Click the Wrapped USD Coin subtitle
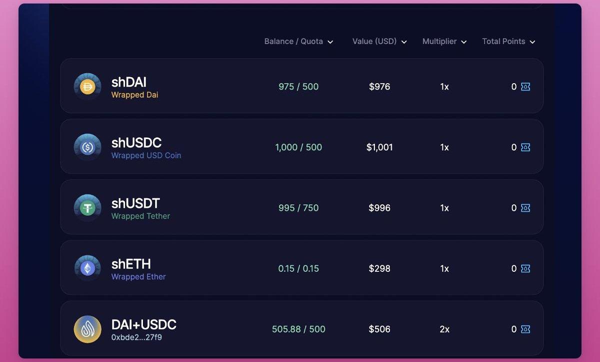The height and width of the screenshot is (362, 600). [146, 156]
